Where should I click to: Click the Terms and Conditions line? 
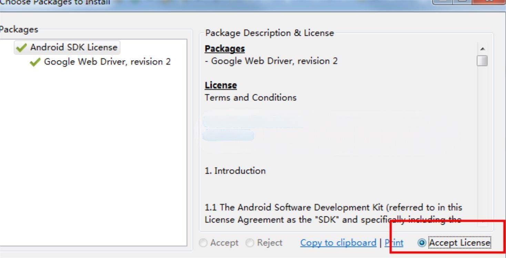point(250,98)
